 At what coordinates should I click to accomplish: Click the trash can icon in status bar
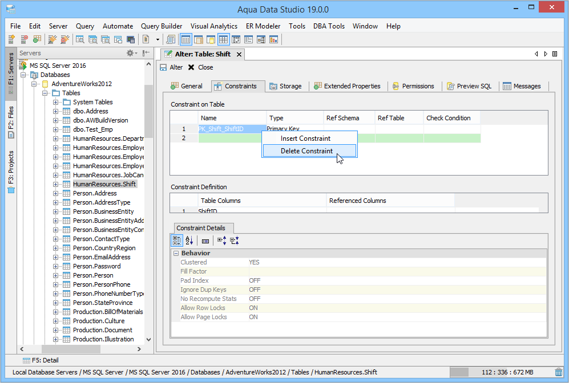[x=558, y=372]
